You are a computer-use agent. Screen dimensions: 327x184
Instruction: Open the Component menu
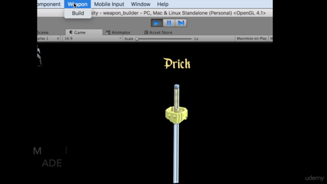click(x=49, y=4)
